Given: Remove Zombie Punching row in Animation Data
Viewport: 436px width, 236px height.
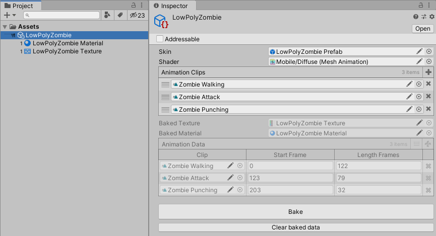Looking at the screenshot, I should point(428,190).
